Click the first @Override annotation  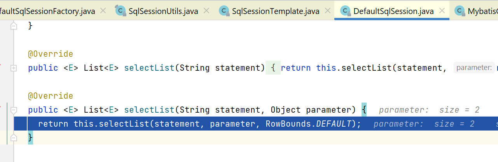point(51,54)
